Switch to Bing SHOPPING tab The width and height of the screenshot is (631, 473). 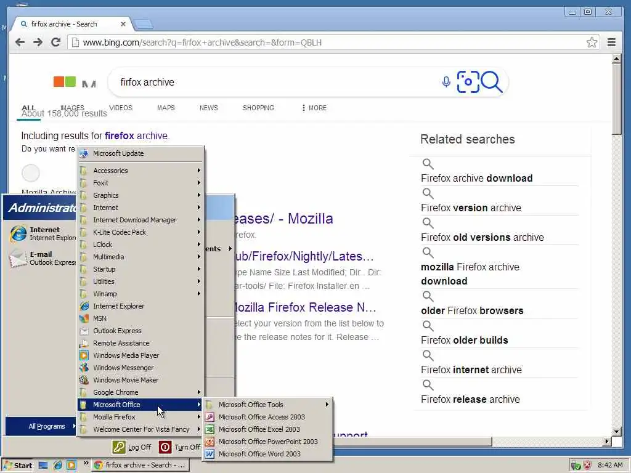click(x=258, y=108)
